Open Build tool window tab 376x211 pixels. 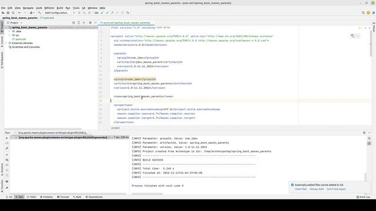pyautogui.click(x=77, y=197)
